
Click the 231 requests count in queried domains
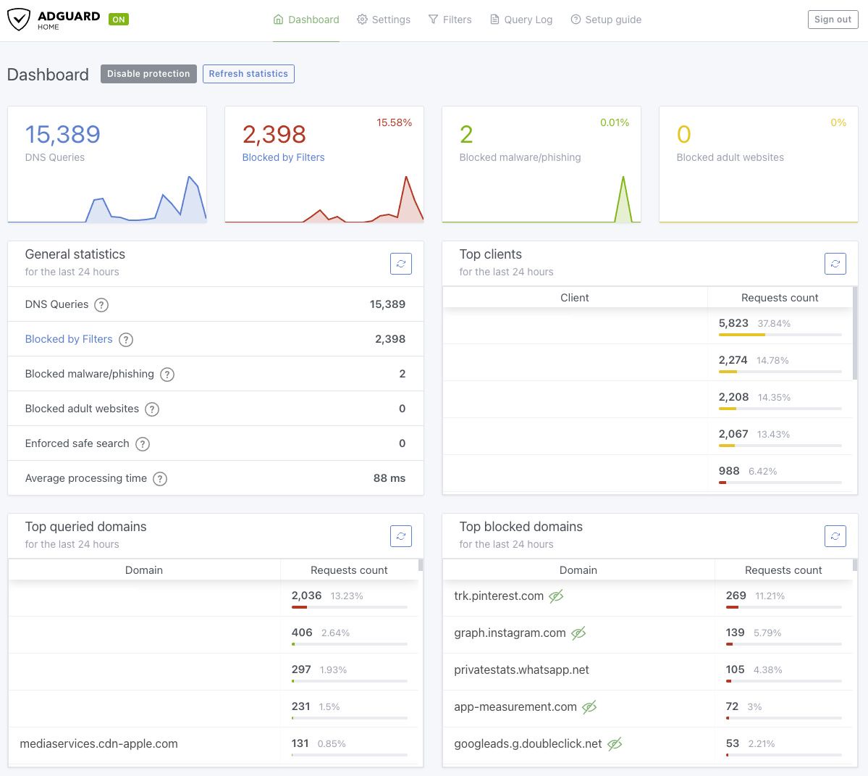(301, 706)
